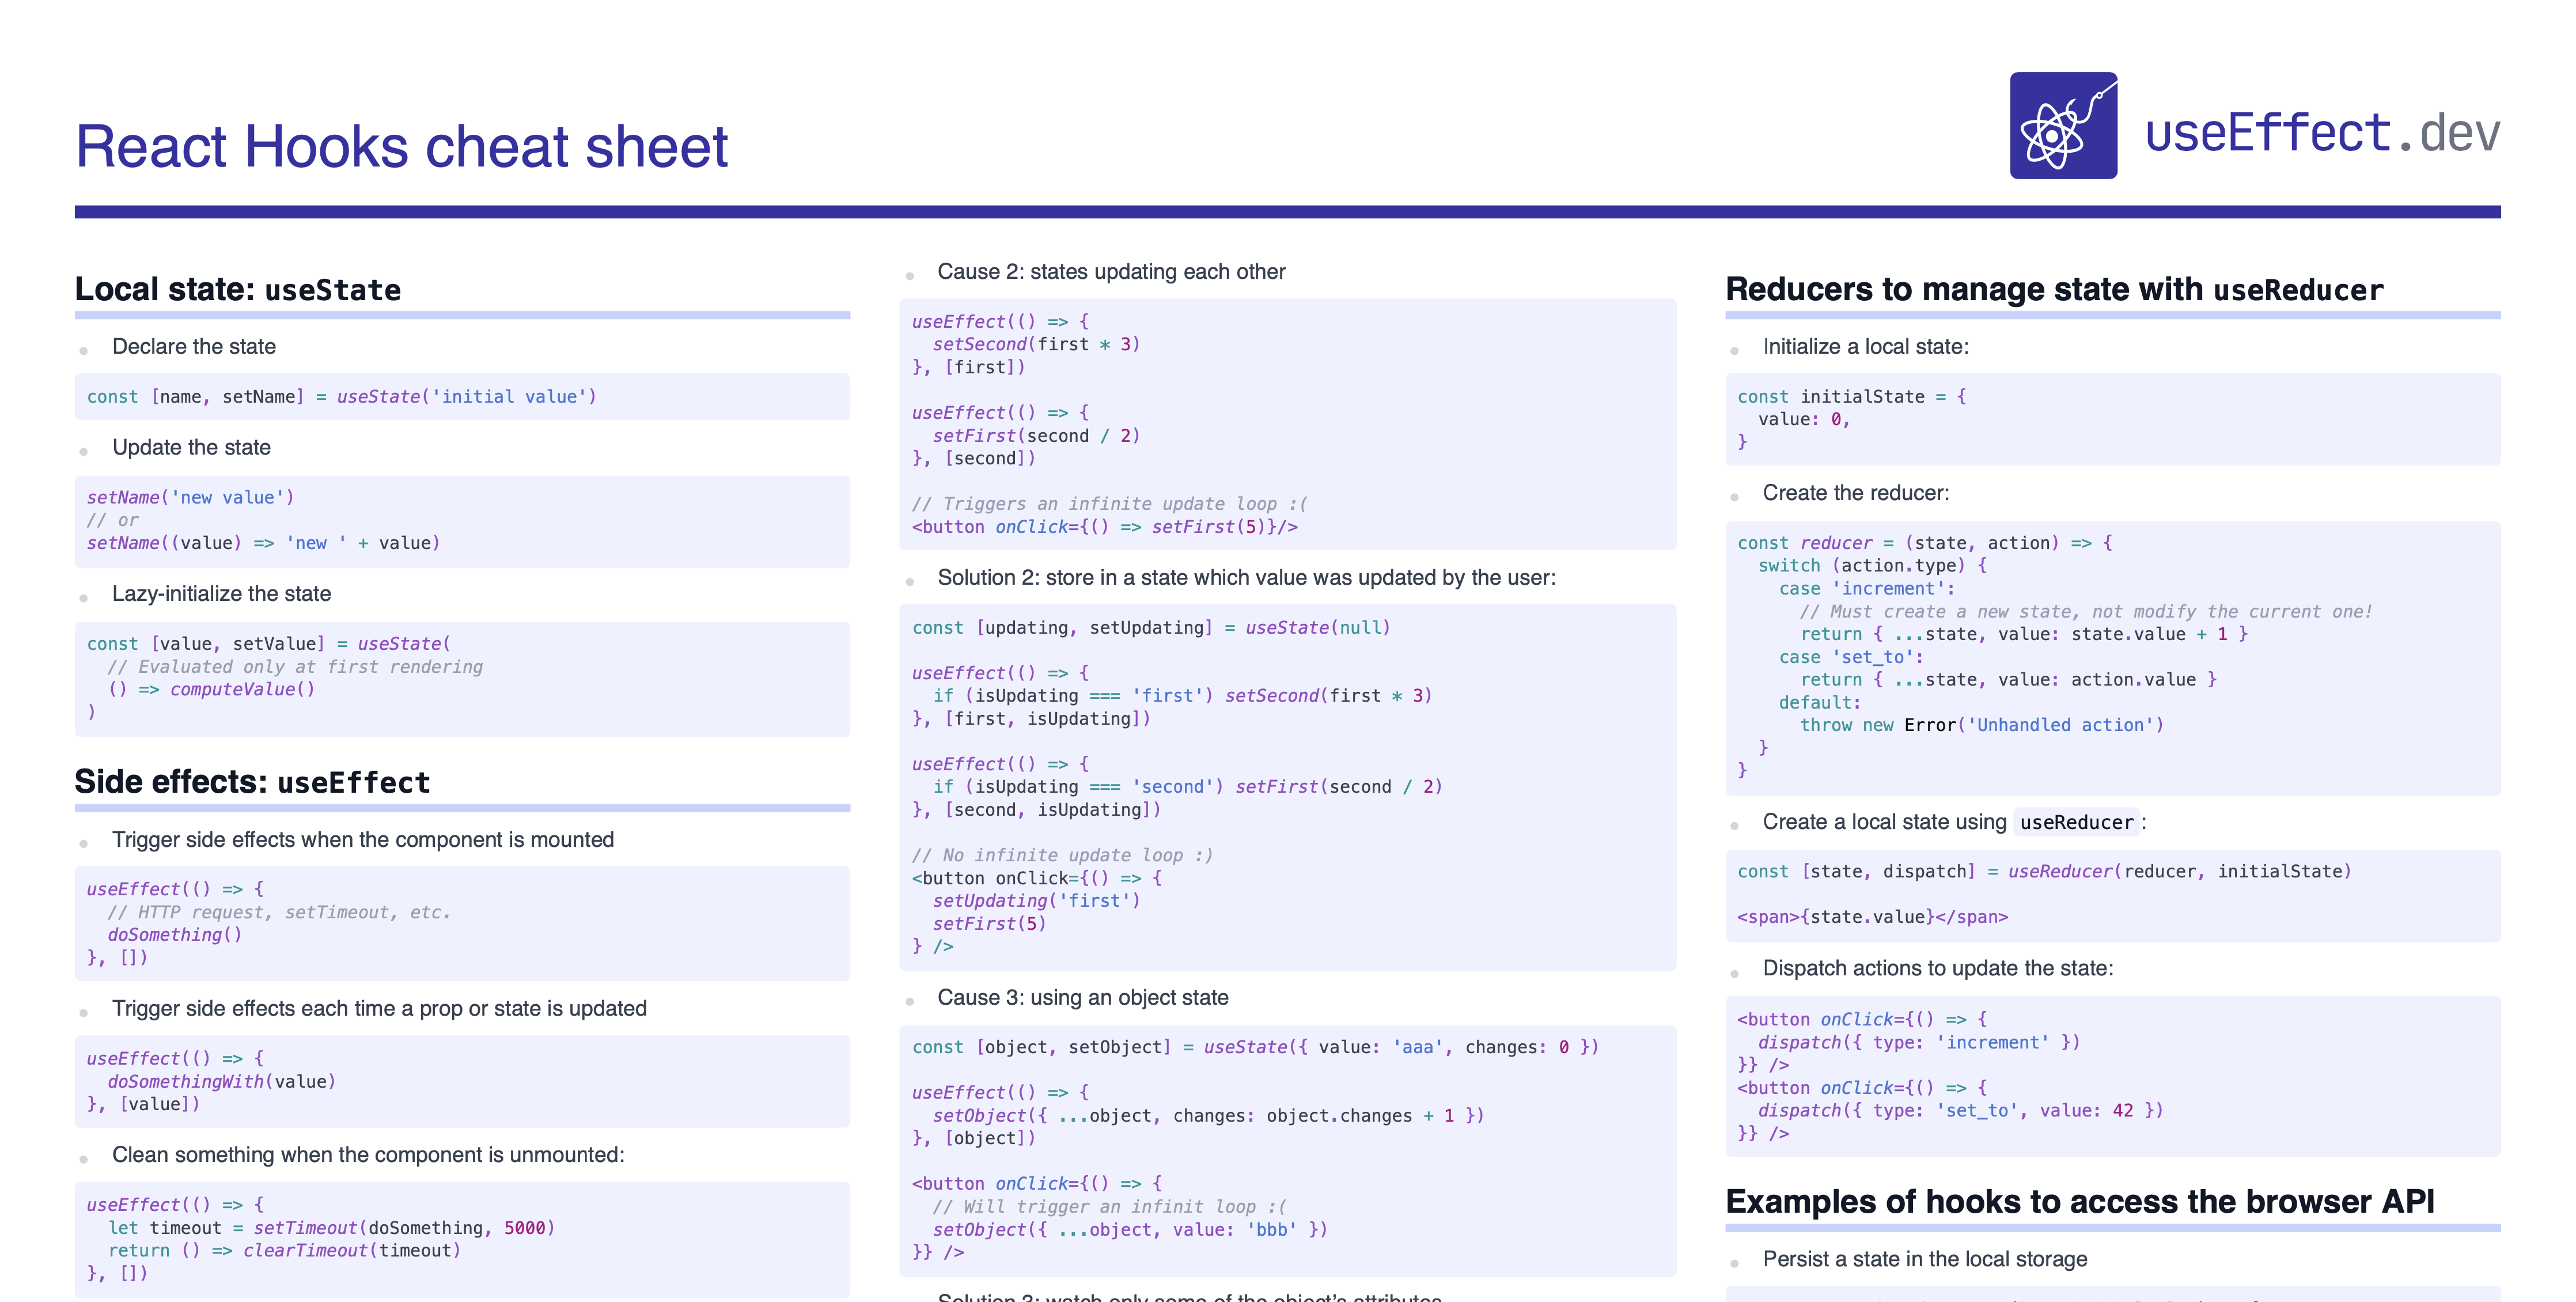Click Dispatch actions to update the state
Screen dimensions: 2576x1302
coord(1938,968)
